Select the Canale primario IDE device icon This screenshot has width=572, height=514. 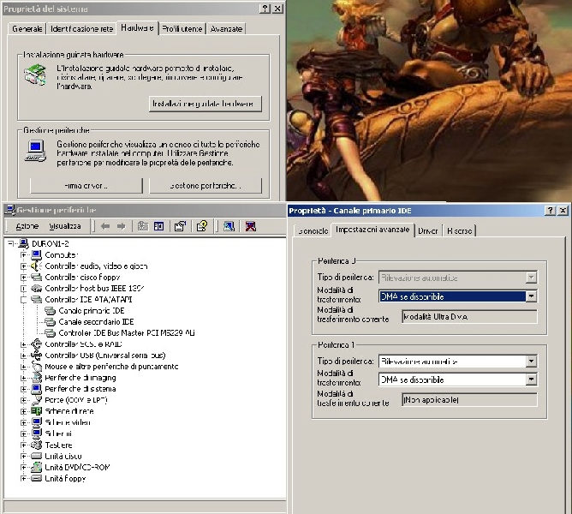pyautogui.click(x=50, y=311)
